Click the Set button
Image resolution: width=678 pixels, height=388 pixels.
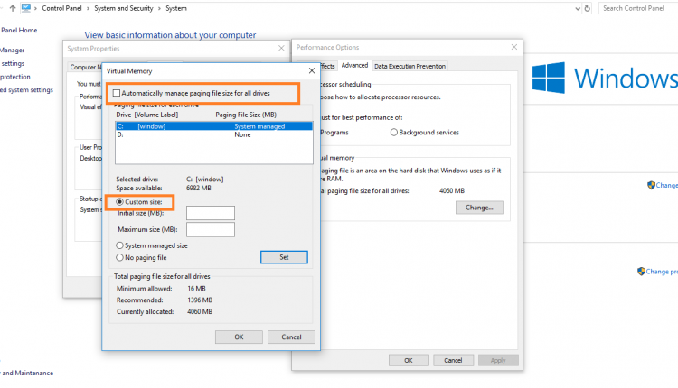[x=284, y=257]
